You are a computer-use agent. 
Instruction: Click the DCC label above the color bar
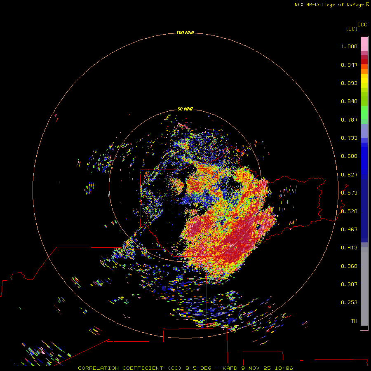click(x=362, y=25)
